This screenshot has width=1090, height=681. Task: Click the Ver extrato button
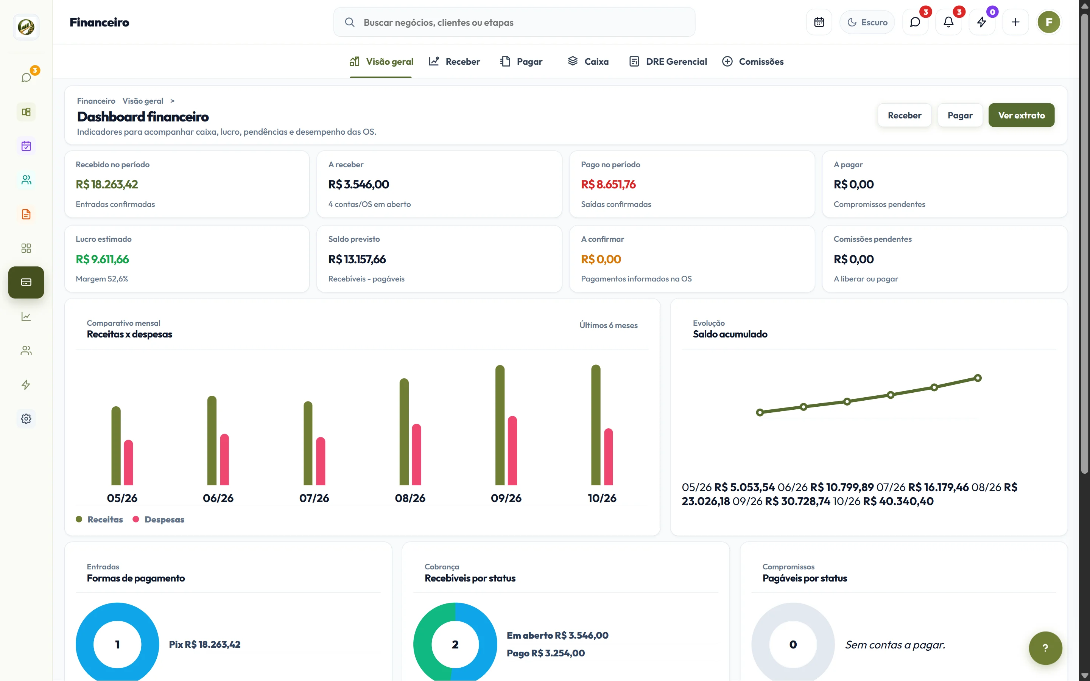(1021, 115)
